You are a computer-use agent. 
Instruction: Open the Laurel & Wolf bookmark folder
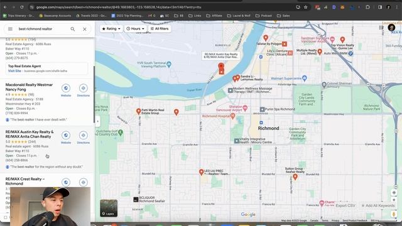click(239, 16)
